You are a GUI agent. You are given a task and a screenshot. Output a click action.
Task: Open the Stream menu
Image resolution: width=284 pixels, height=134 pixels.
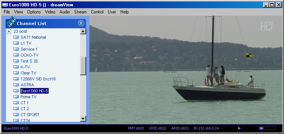click(81, 12)
